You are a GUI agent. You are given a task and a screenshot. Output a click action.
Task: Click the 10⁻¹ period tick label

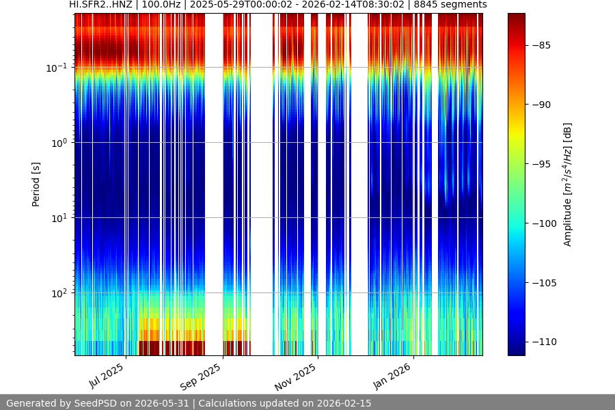coord(57,68)
